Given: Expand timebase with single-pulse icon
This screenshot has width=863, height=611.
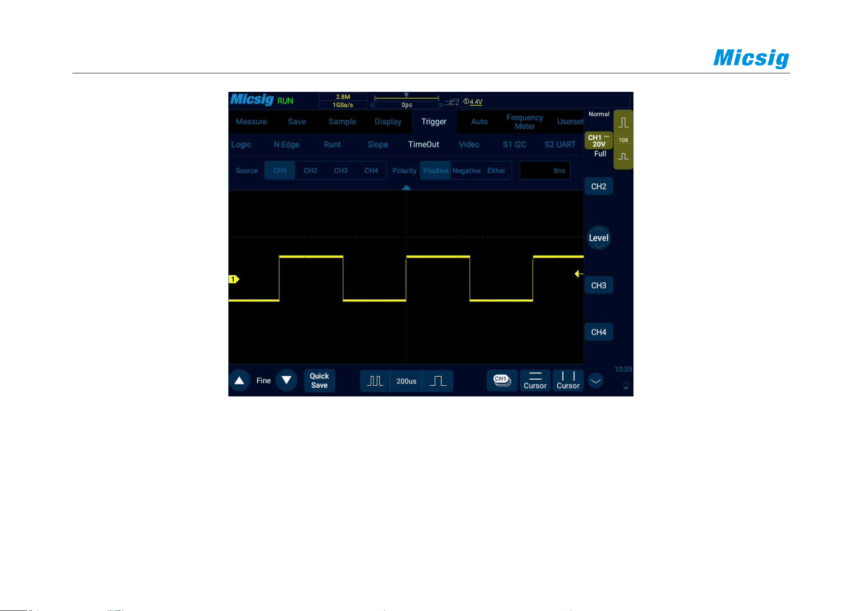Looking at the screenshot, I should click(437, 381).
